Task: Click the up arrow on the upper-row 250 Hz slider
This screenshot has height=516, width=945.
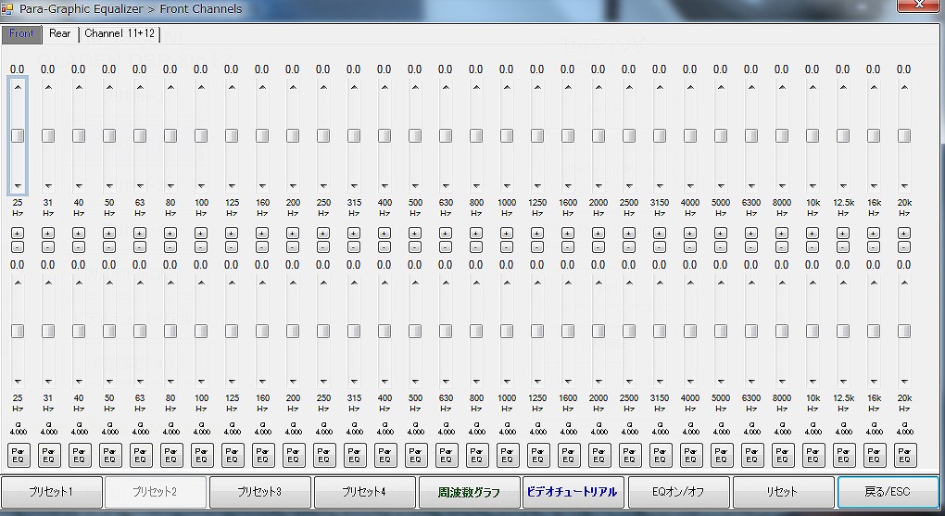Action: pos(323,88)
